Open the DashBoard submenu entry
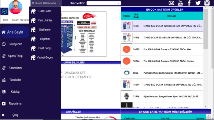 click(45, 11)
